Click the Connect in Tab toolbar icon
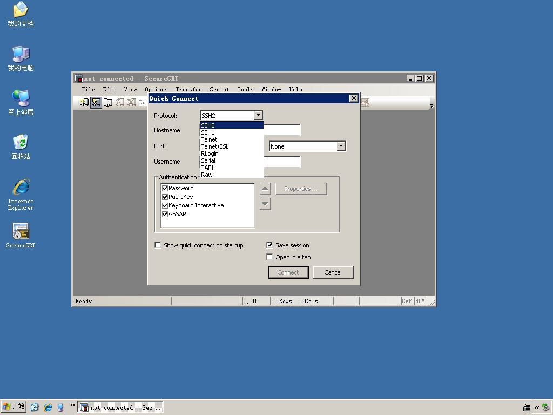The height and width of the screenshot is (415, 553). pyautogui.click(x=108, y=102)
